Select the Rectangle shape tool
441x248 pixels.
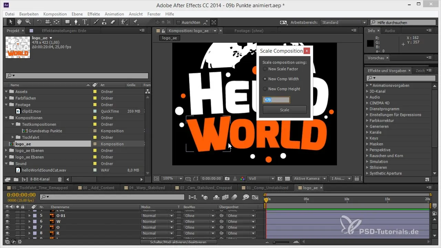[68, 22]
